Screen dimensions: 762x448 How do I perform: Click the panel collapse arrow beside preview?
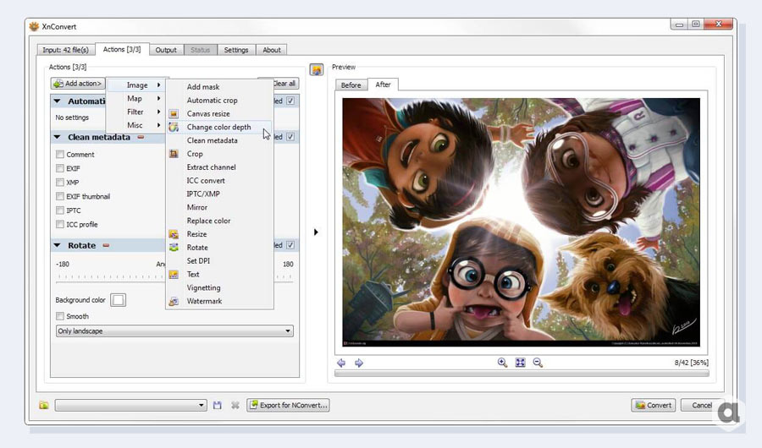(316, 232)
